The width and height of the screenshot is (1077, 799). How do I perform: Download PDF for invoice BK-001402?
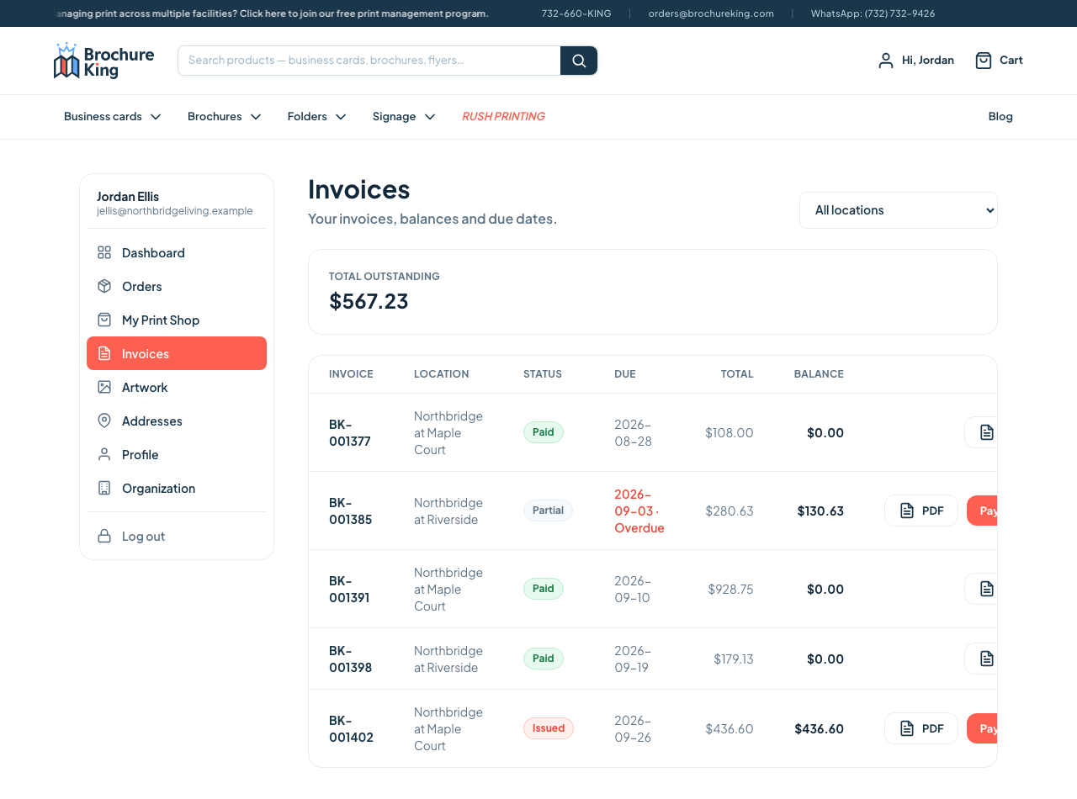pos(921,728)
